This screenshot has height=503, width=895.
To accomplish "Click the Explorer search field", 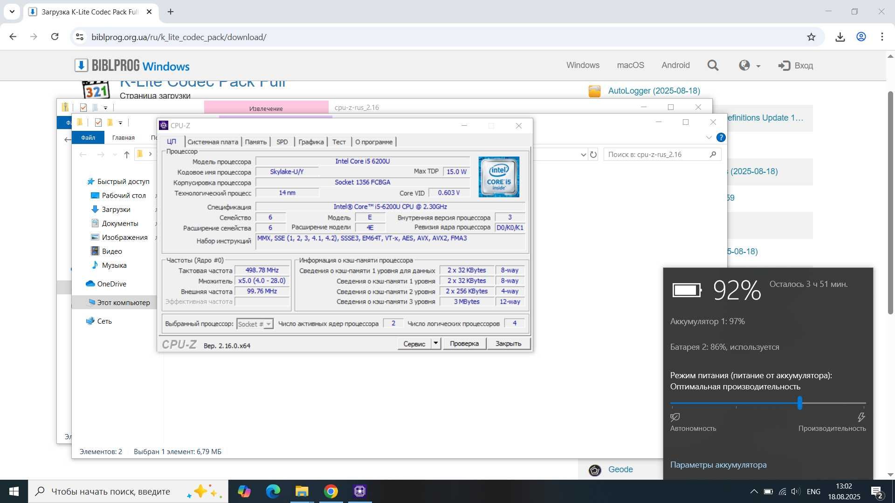I will (662, 155).
